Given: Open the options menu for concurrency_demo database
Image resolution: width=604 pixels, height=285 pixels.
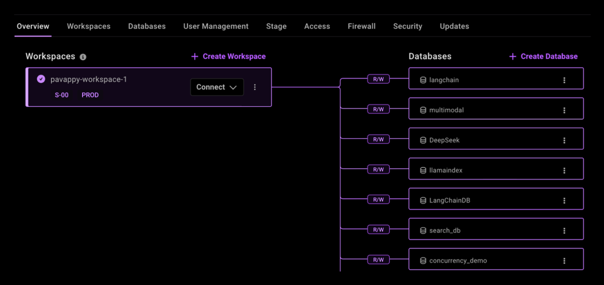Looking at the screenshot, I should point(564,261).
